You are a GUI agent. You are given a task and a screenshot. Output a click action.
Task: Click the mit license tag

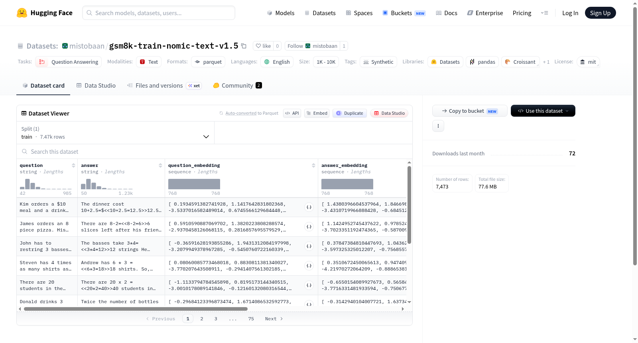coord(588,62)
